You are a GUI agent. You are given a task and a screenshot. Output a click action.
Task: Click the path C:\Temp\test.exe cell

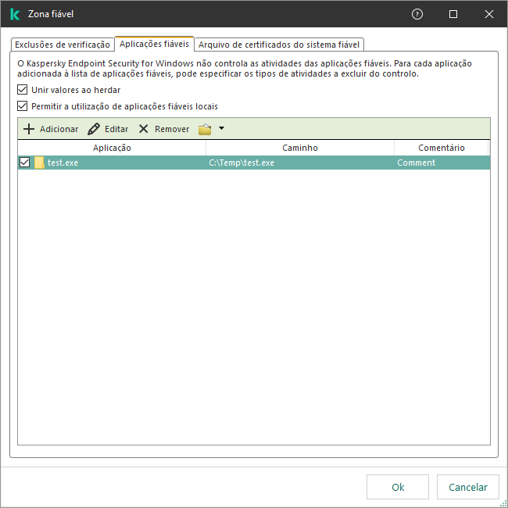click(x=241, y=163)
